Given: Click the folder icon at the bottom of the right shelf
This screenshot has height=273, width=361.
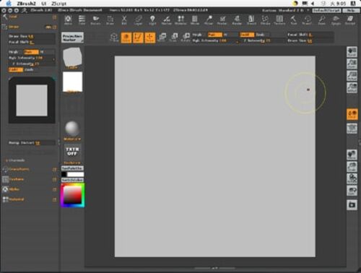Looking at the screenshot, I should point(352,205).
